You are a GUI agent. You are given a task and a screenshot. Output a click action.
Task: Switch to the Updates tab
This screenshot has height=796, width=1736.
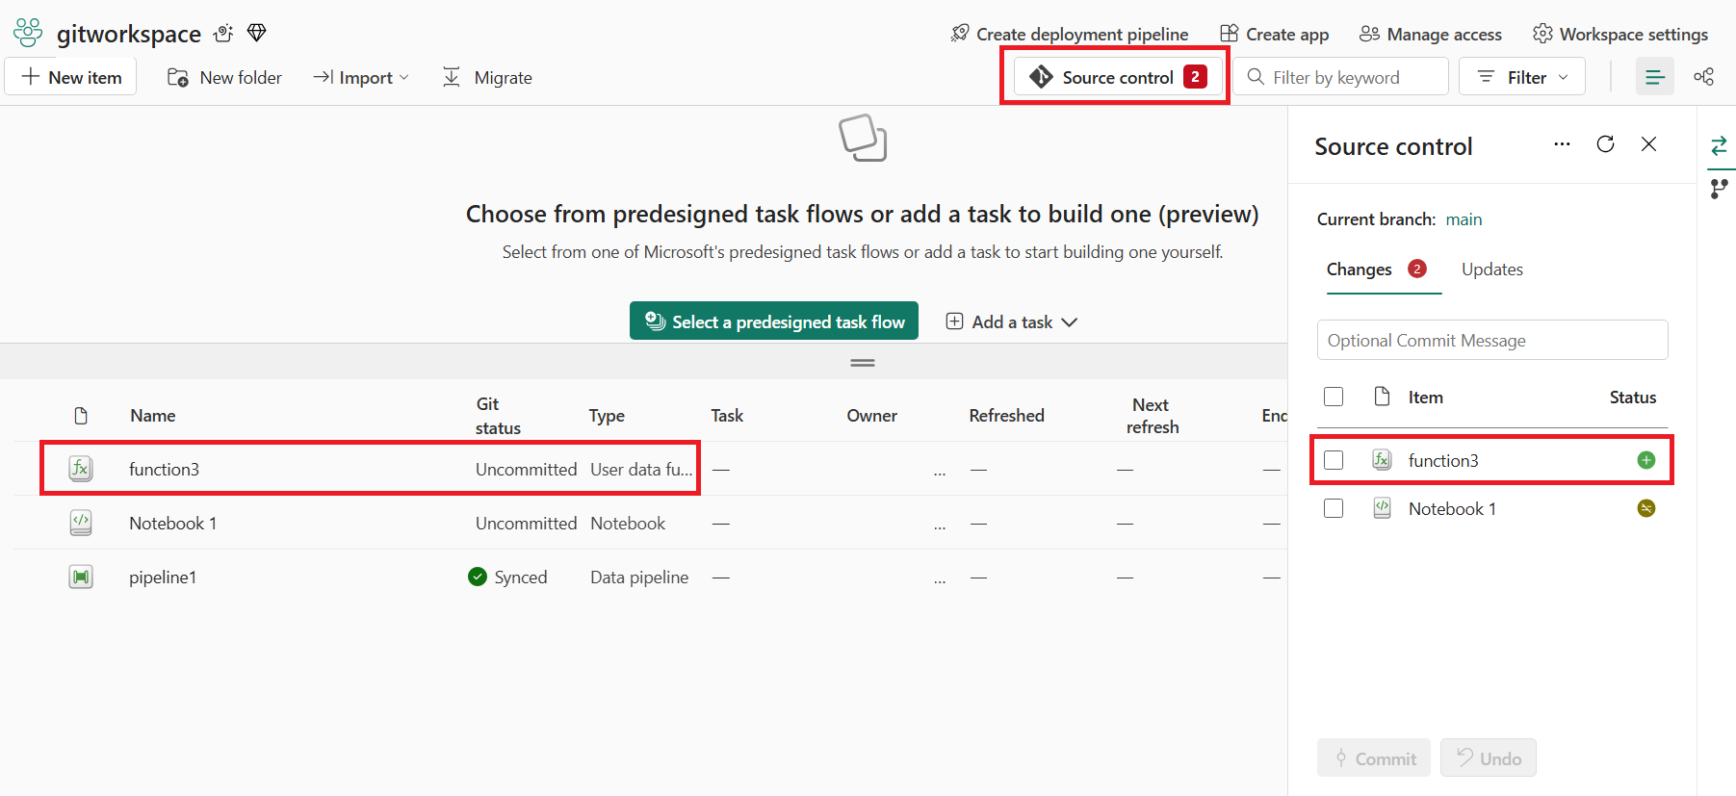pyautogui.click(x=1492, y=270)
